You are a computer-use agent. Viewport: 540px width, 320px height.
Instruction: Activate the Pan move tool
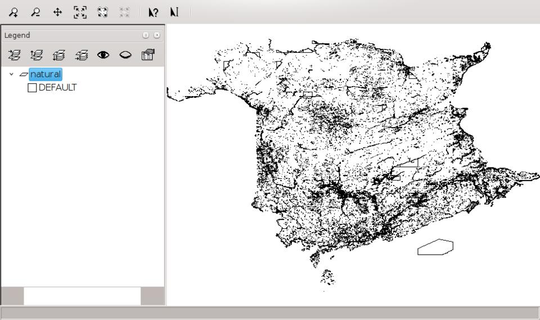57,12
